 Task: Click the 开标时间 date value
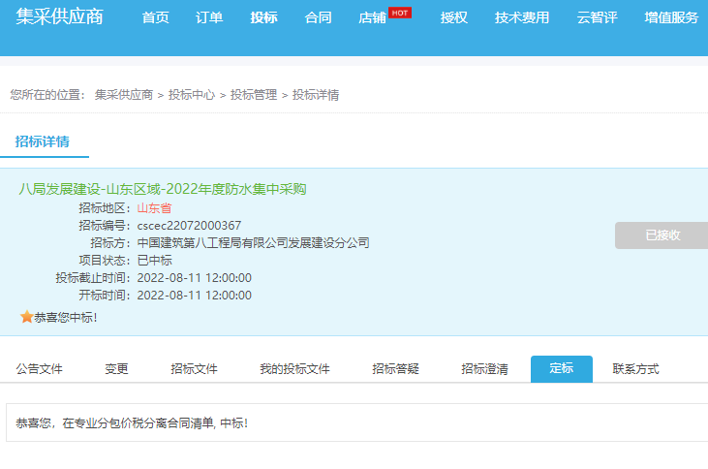coord(194,296)
